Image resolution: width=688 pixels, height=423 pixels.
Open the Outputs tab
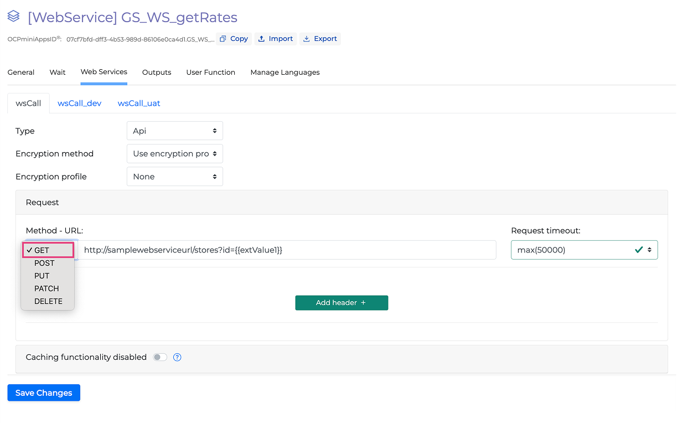pos(157,73)
